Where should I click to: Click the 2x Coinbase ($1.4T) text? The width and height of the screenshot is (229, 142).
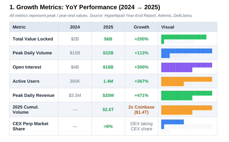pyautogui.click(x=141, y=110)
